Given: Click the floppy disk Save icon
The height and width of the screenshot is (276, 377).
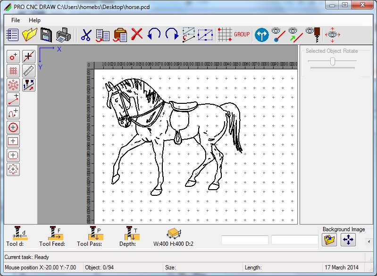Looking at the screenshot, I should click(46, 34).
